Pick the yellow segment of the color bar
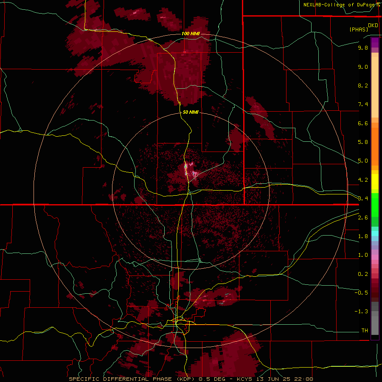Viewport: 382px width, 382px height. tap(375, 182)
